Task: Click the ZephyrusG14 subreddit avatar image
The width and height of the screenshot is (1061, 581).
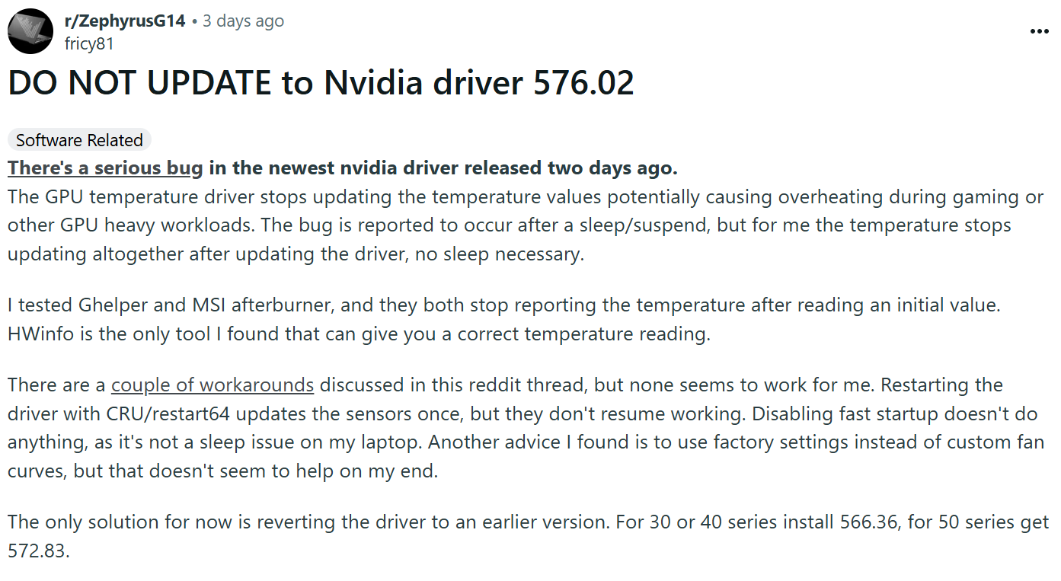Action: click(30, 31)
